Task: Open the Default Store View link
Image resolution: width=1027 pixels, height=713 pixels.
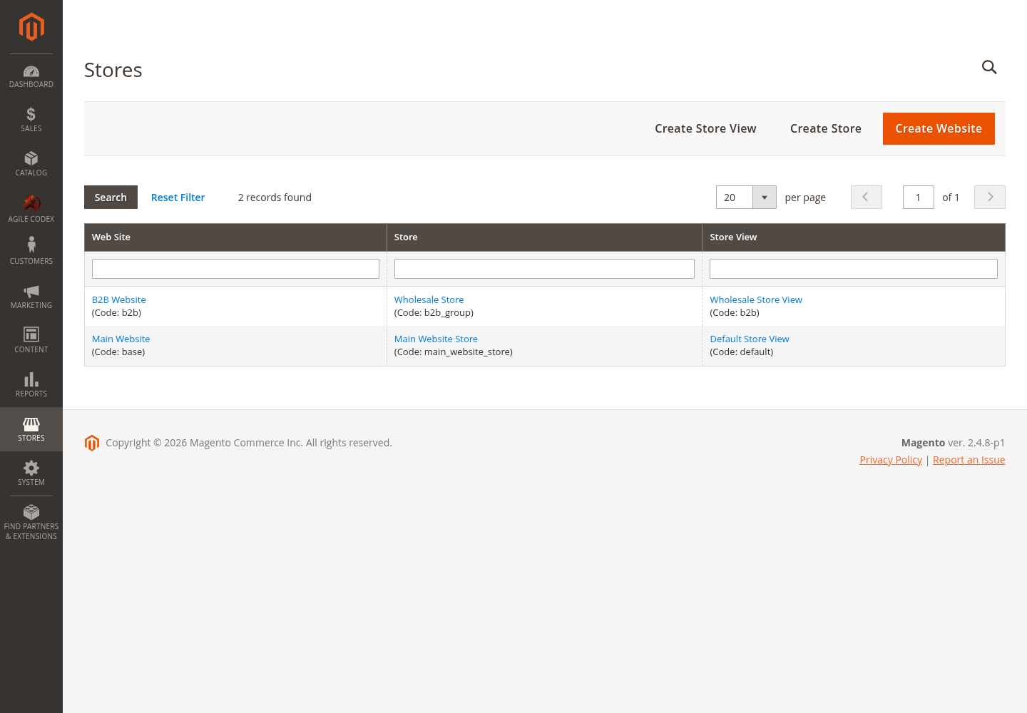Action: (750, 339)
